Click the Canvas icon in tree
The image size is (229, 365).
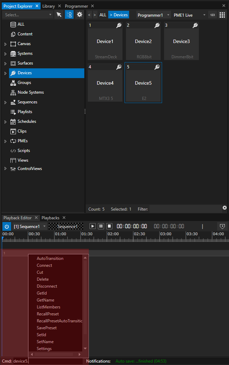click(x=13, y=44)
